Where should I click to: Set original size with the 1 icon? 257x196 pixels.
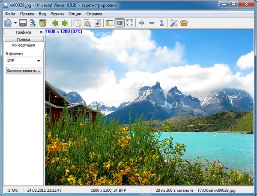tap(161, 23)
